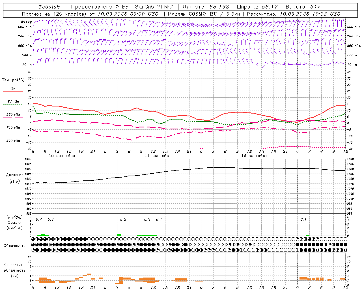Image resolution: width=362 pixels, height=290 pixels.
Task: Click the tallest green precipitation bar below 0.4
Action: tap(43, 234)
